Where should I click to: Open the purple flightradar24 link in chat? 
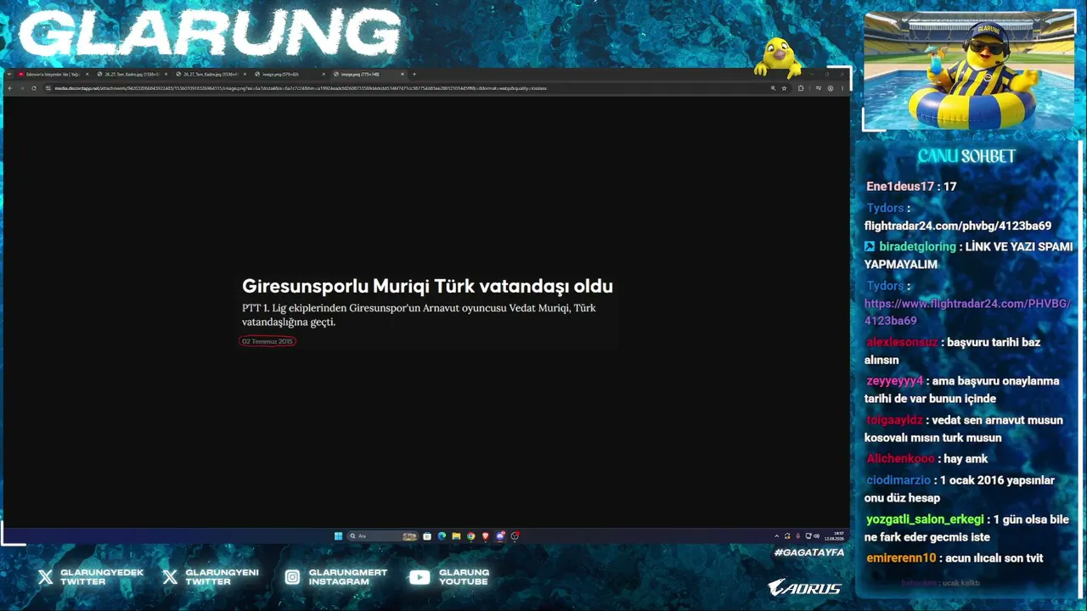(x=967, y=311)
